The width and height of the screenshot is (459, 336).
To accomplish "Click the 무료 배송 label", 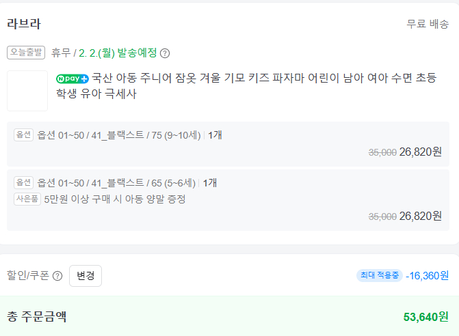I will click(x=428, y=25).
